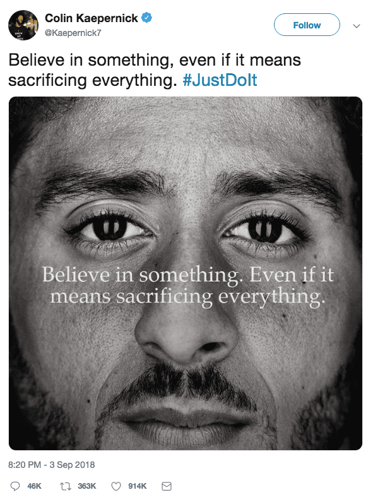Click the 363K retweets count
Viewport: 373px width, 502px height.
click(x=86, y=486)
